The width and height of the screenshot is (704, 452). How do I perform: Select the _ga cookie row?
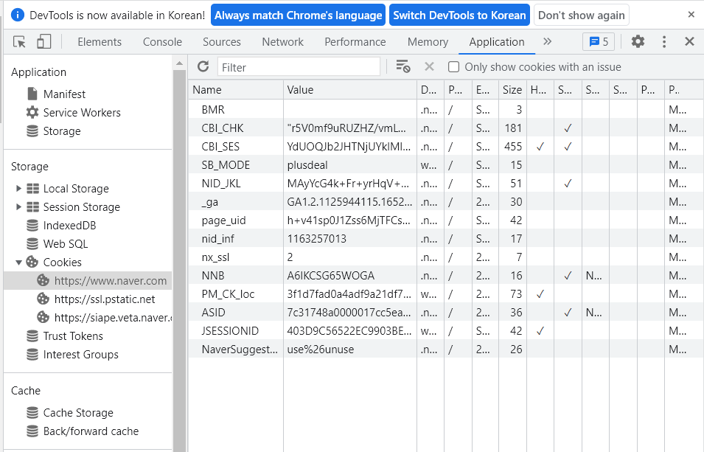445,201
